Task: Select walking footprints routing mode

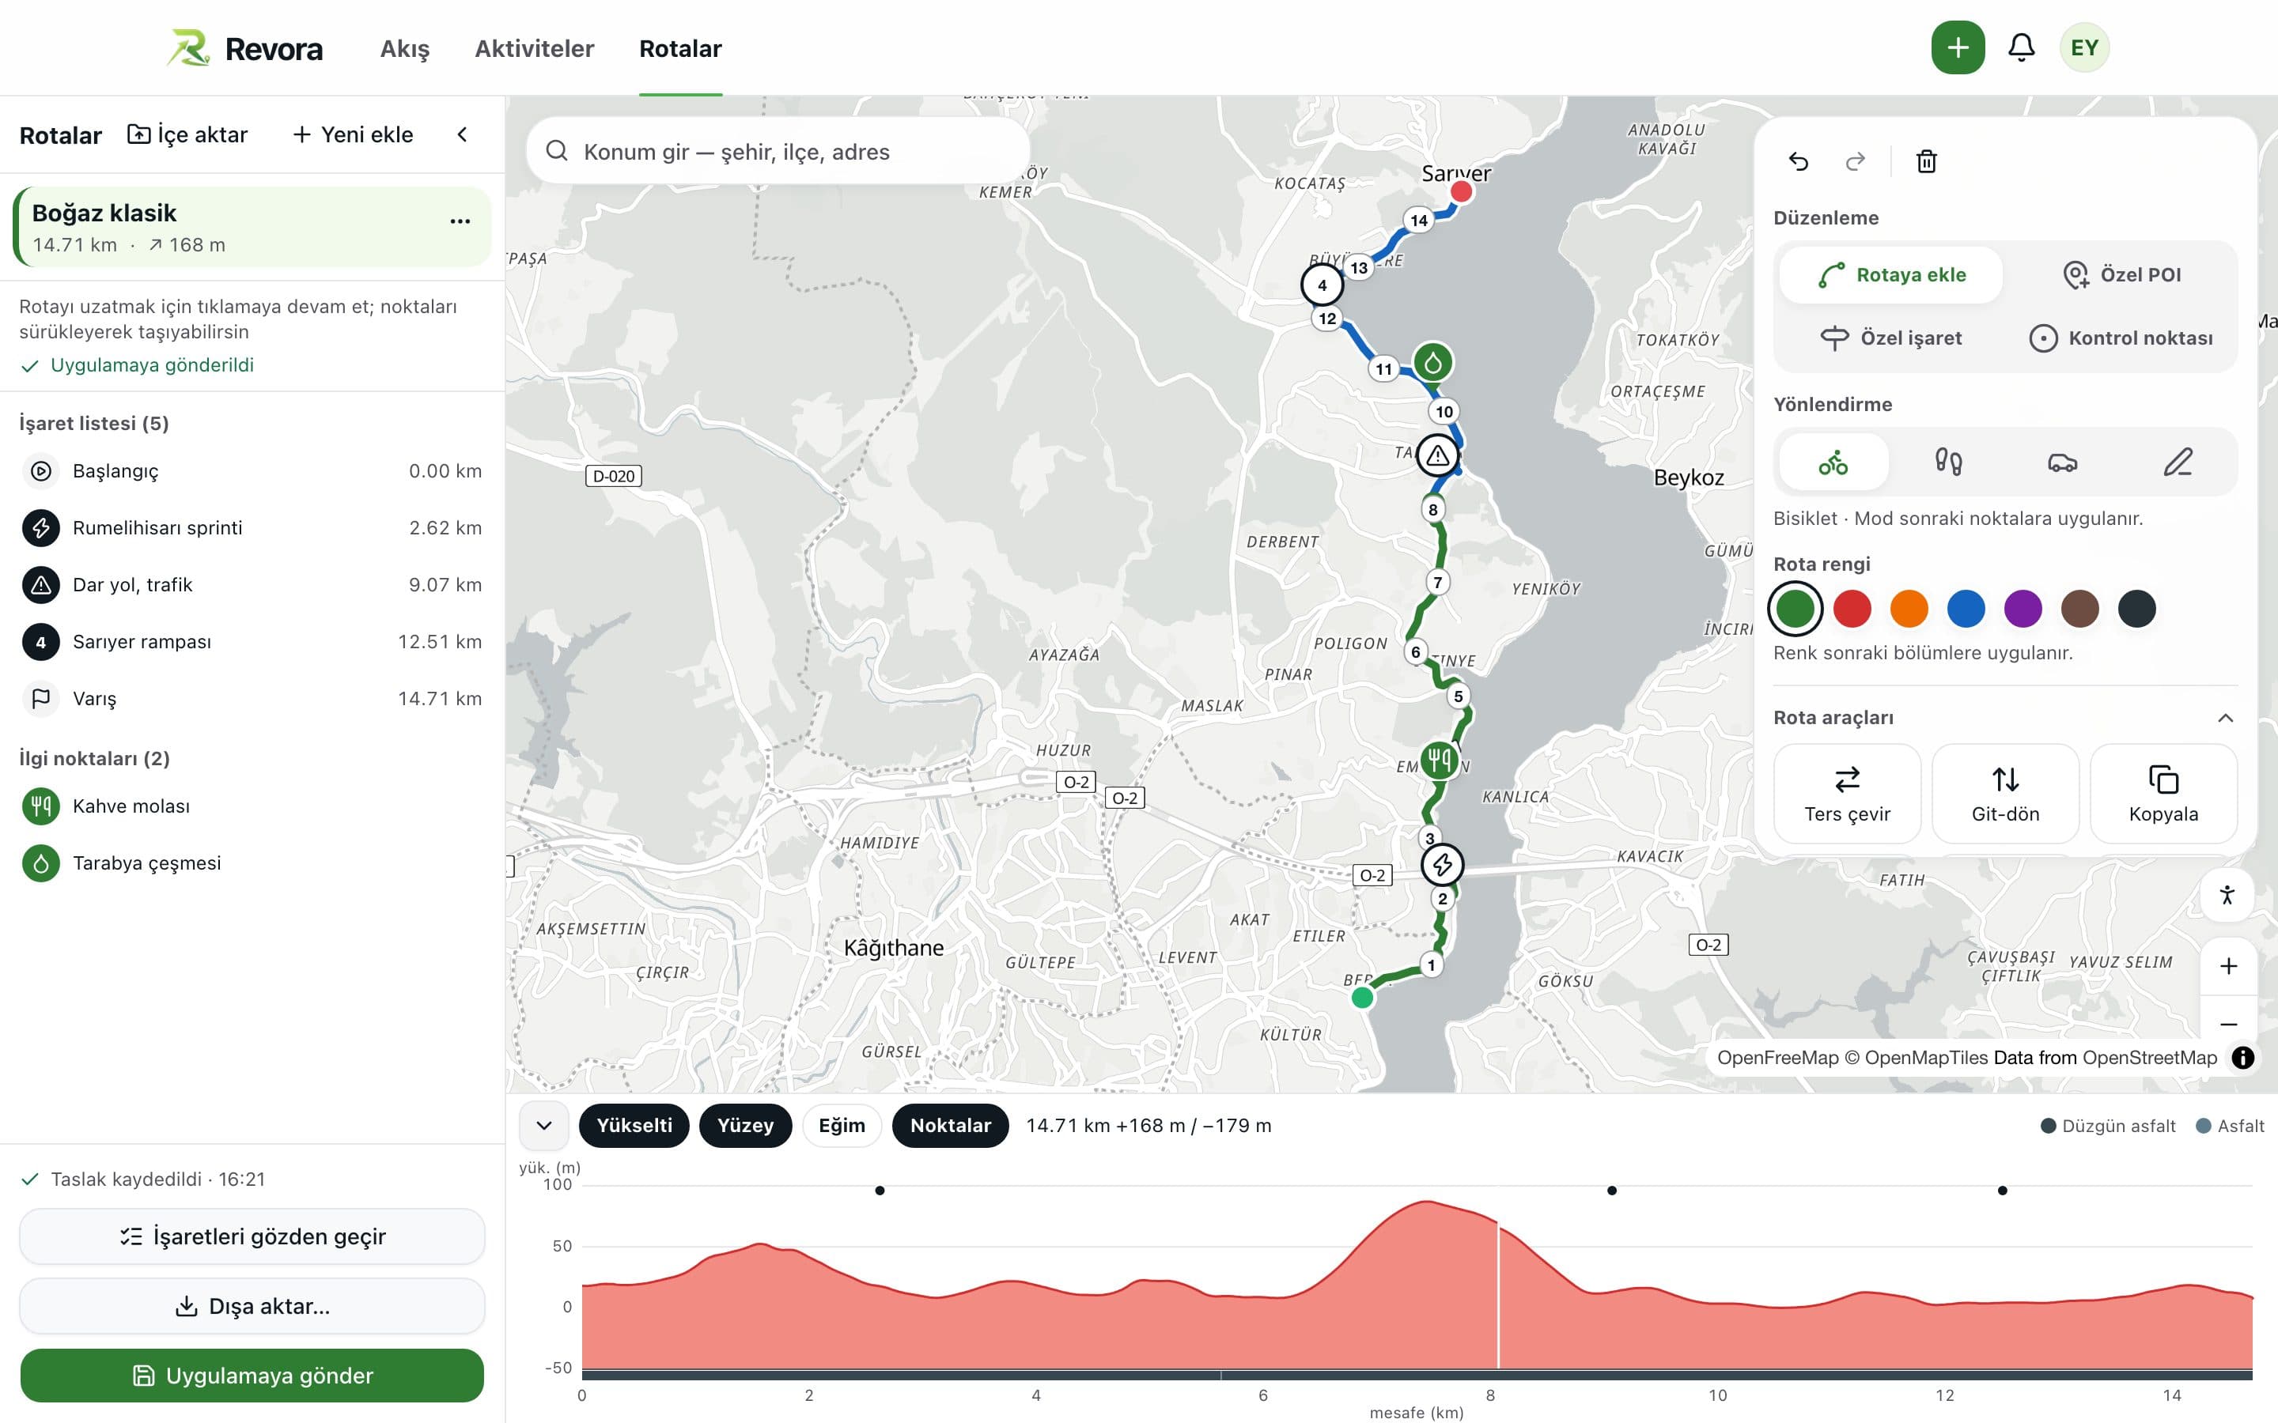Action: pos(1947,462)
